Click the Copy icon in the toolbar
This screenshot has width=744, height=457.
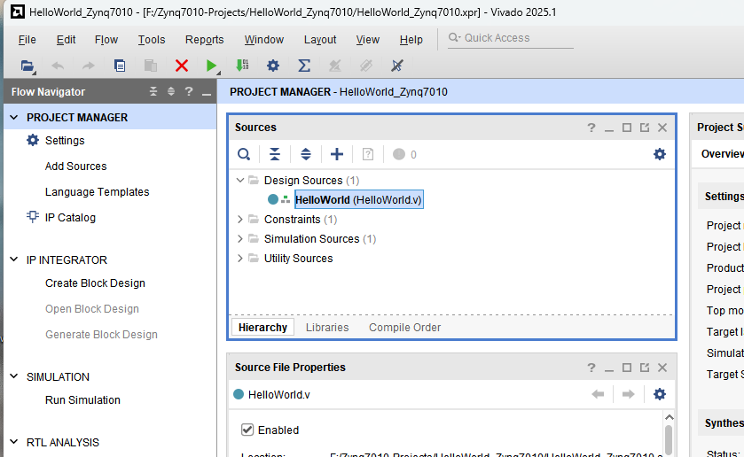[x=120, y=66]
